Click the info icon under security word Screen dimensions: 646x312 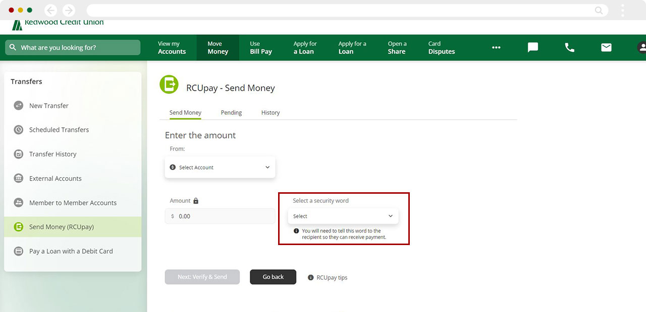(x=296, y=231)
